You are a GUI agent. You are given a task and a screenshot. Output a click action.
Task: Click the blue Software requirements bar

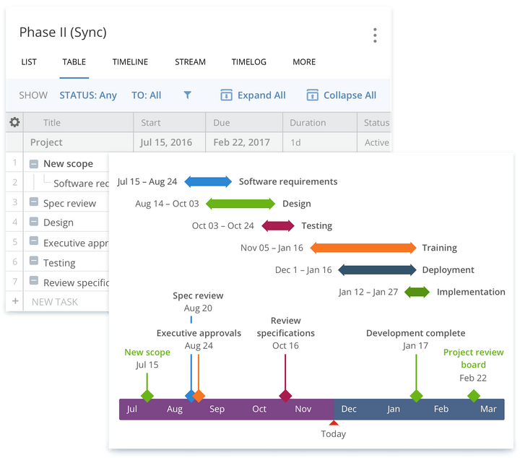208,182
